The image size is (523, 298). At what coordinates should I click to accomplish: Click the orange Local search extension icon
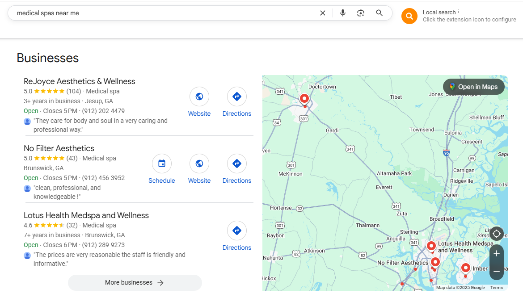pos(409,16)
